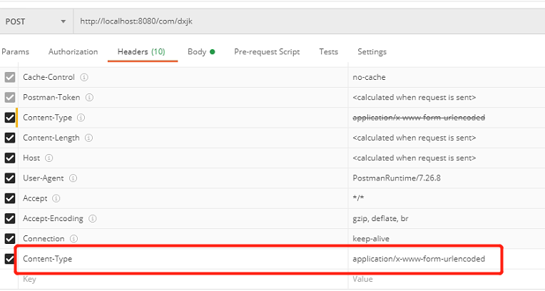Viewport: 545px width, 291px height.
Task: Uncheck the Accept-Encoding header checkbox
Action: pos(10,218)
